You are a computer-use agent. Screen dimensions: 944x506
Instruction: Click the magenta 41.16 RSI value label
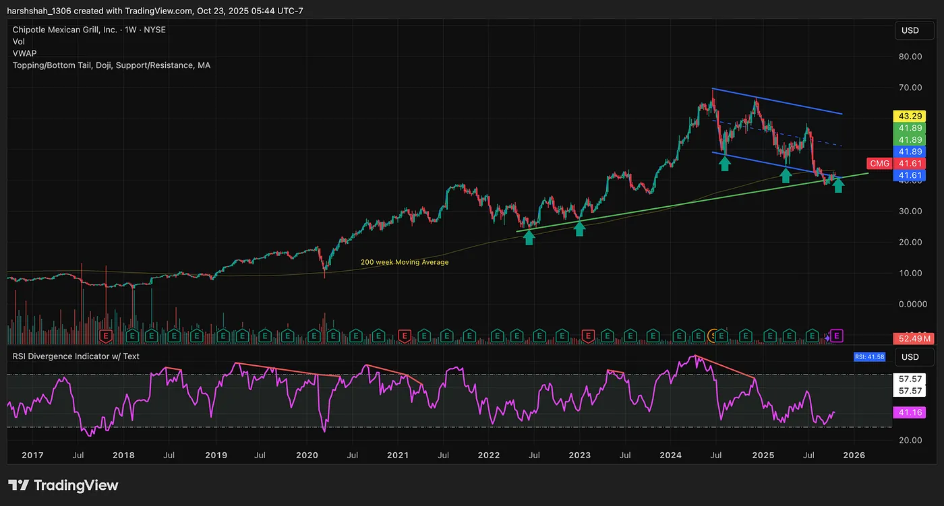click(911, 412)
